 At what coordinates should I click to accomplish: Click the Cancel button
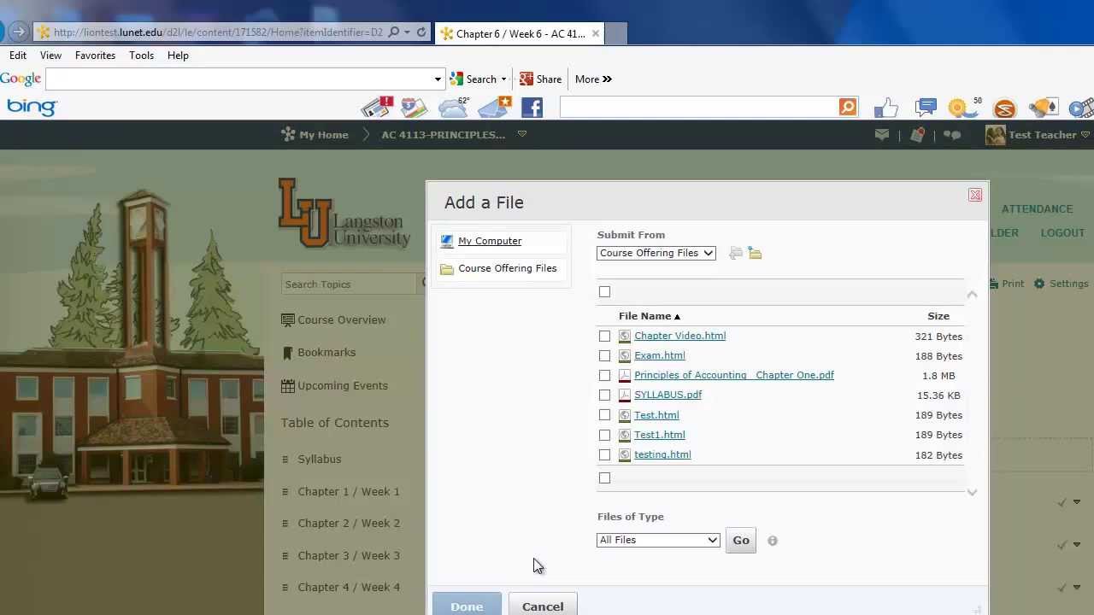tap(543, 606)
